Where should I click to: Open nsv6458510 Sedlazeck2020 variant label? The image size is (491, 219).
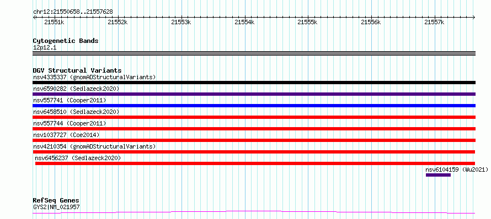[x=76, y=112]
